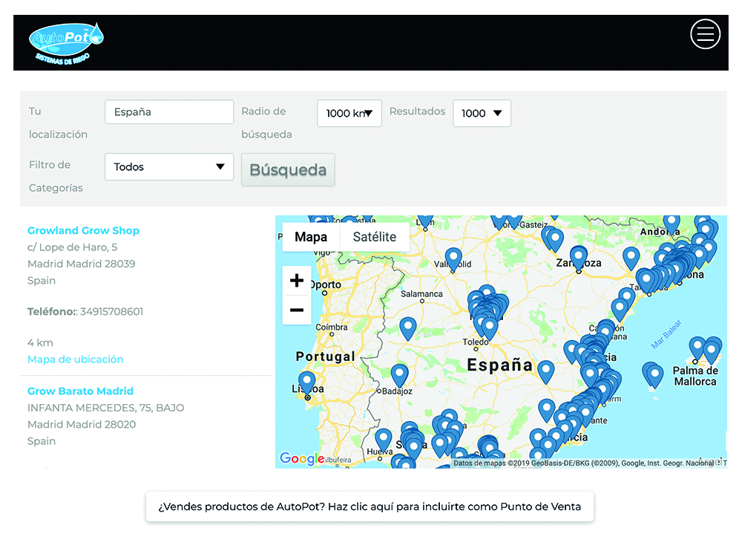Open Grow Barato Madrid listing
Screen dimensions: 742x557
tap(80, 391)
